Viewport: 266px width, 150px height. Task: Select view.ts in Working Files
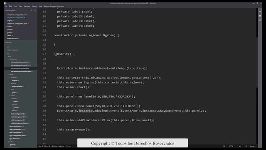[10, 27]
